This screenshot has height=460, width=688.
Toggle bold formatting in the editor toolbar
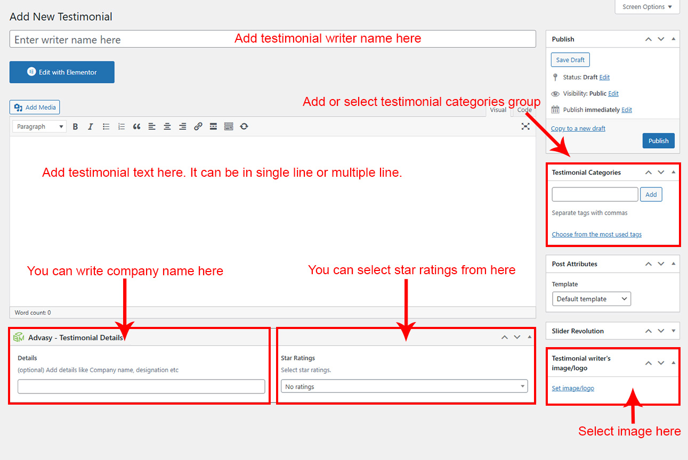tap(75, 127)
